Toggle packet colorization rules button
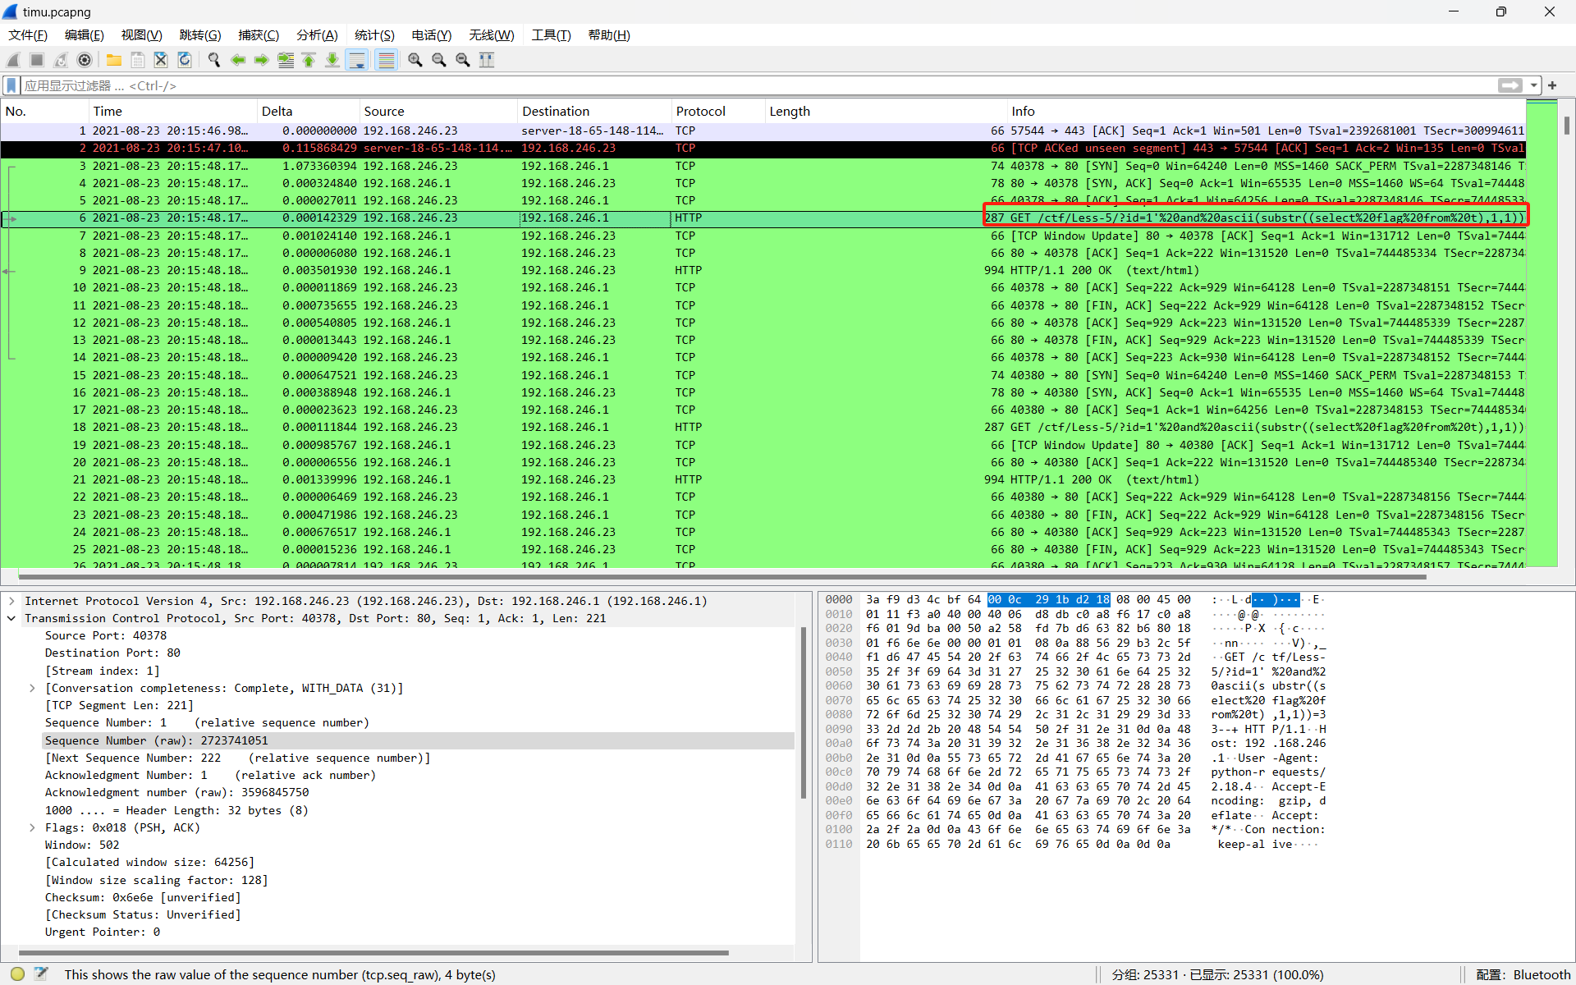This screenshot has height=985, width=1576. pyautogui.click(x=386, y=60)
